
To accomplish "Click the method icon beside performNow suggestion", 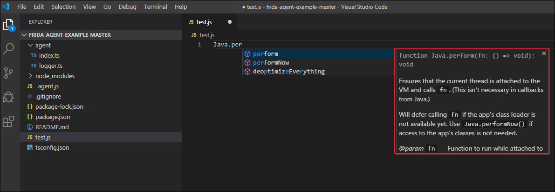I will 248,62.
